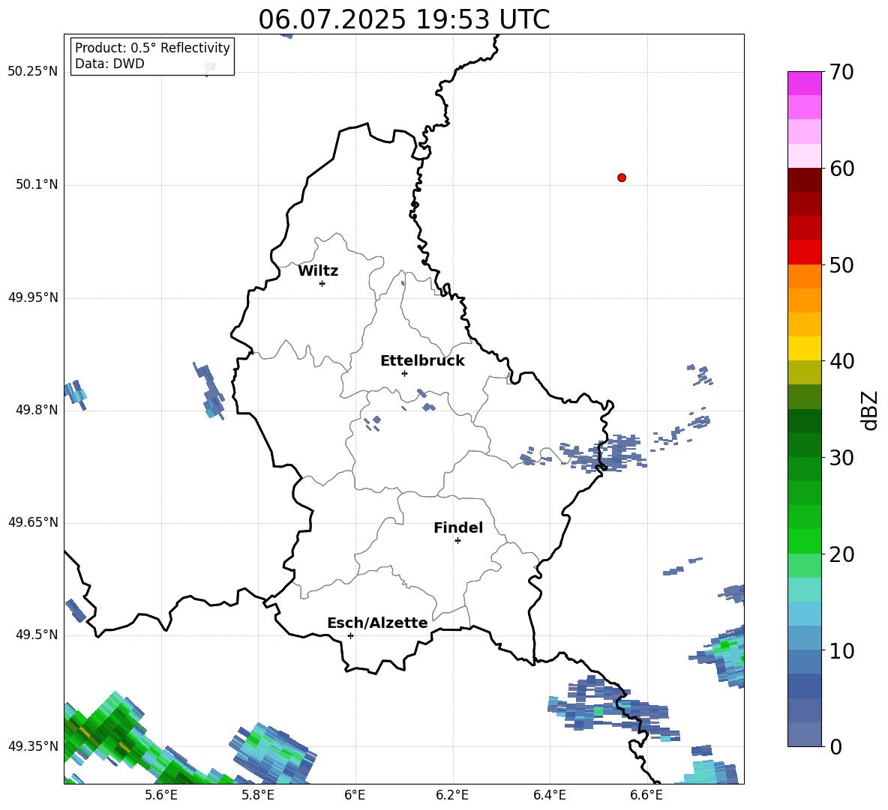
Task: Click the 49.35°N latitude label
Action: pyautogui.click(x=33, y=746)
